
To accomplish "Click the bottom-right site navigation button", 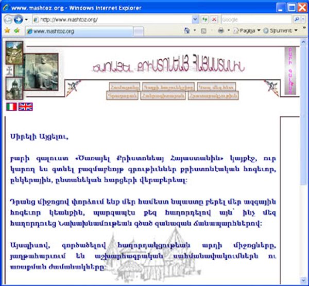I will tap(220, 95).
